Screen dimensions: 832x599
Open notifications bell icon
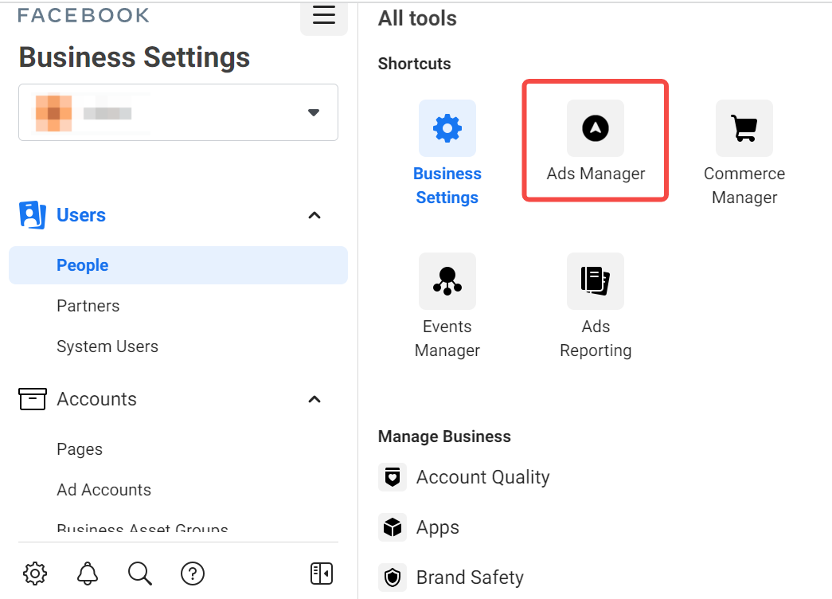(88, 574)
